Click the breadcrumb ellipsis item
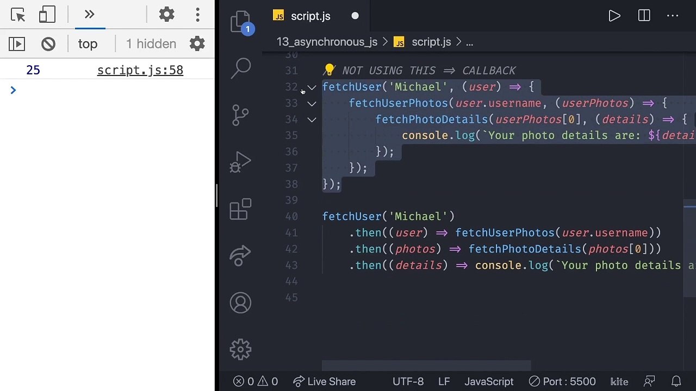 [x=469, y=42]
